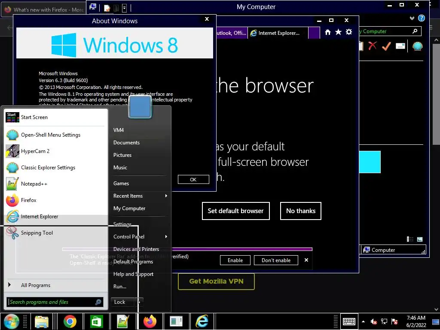The image size is (440, 330).
Task: Open a new tab in Internet Explorer
Action: tap(314, 33)
